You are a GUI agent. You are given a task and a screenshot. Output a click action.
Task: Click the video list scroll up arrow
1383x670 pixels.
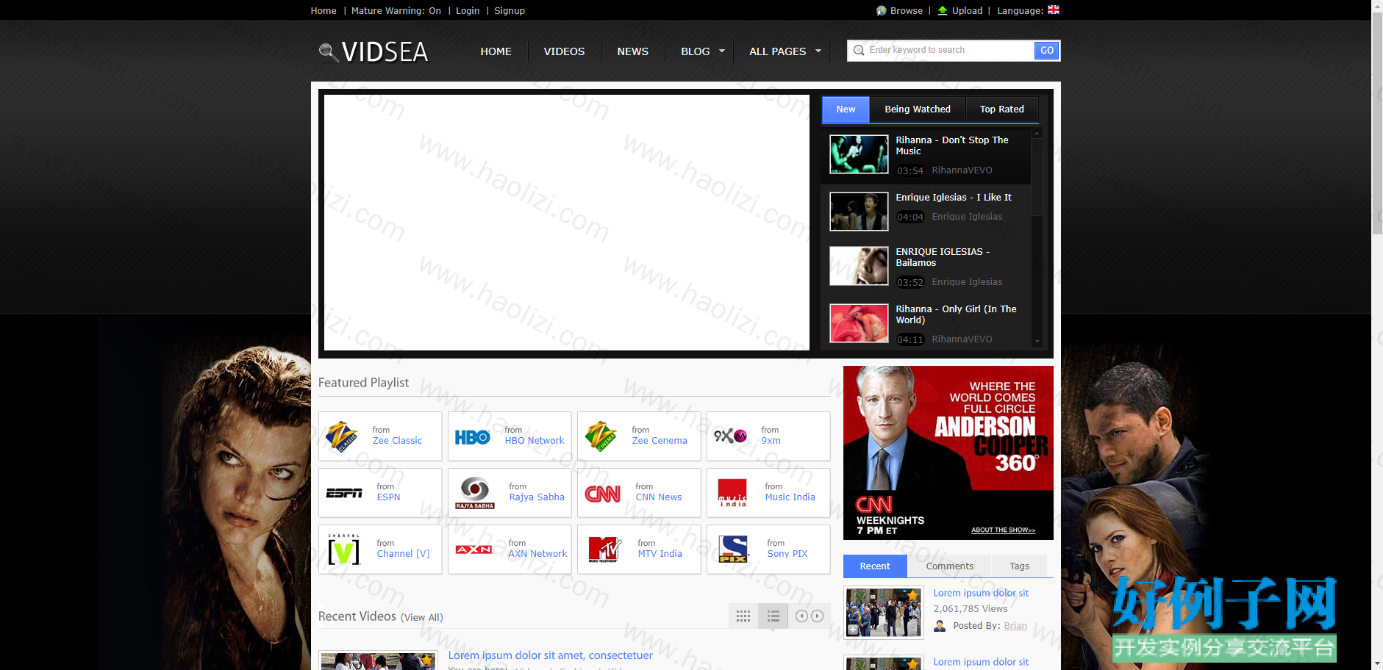click(x=1037, y=134)
